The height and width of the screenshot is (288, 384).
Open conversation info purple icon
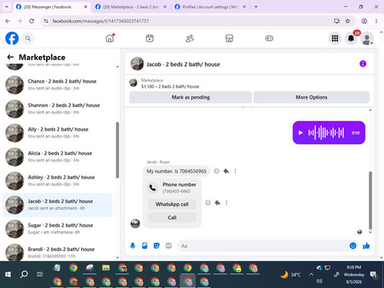pyautogui.click(x=362, y=64)
